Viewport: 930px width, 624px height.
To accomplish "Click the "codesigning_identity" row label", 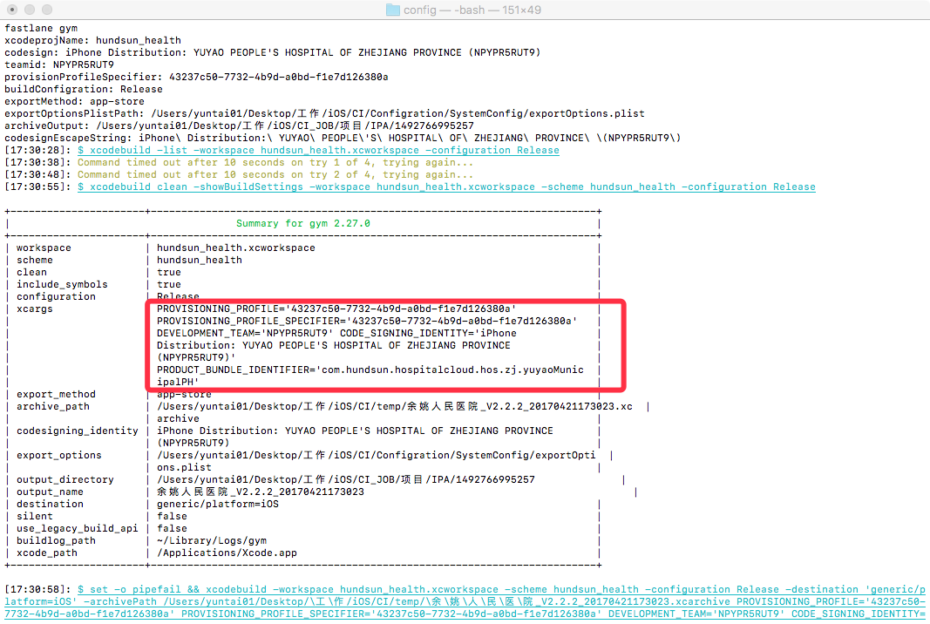I will click(78, 431).
